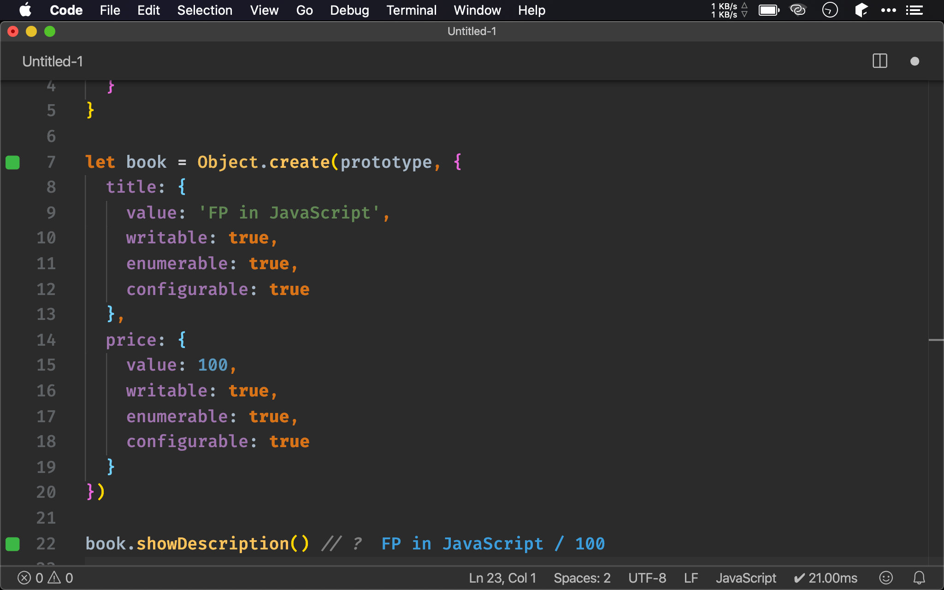Click the string 'FP in JavaScript' on line 9
944x590 pixels.
click(x=289, y=213)
